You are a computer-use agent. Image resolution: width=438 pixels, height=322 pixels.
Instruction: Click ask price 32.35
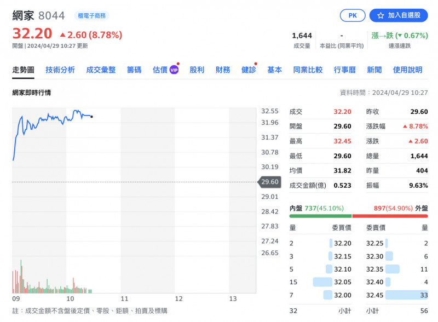pos(374,269)
